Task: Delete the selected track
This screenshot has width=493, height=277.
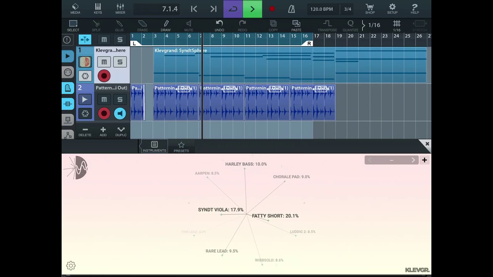Action: [85, 132]
